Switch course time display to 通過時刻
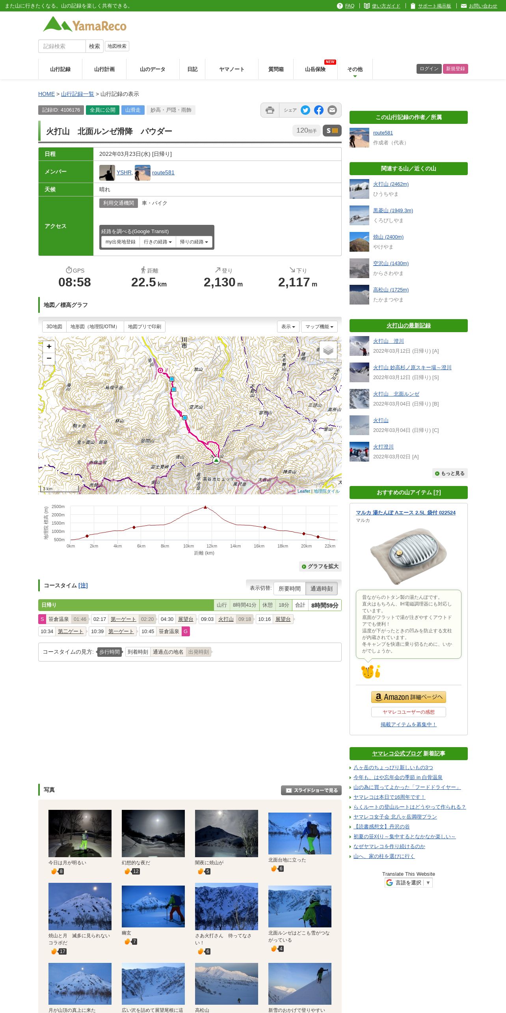This screenshot has height=1013, width=506. [321, 588]
